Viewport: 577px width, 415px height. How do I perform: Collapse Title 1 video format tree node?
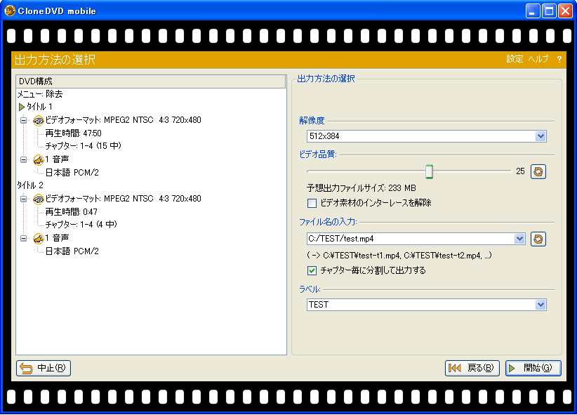tap(24, 120)
